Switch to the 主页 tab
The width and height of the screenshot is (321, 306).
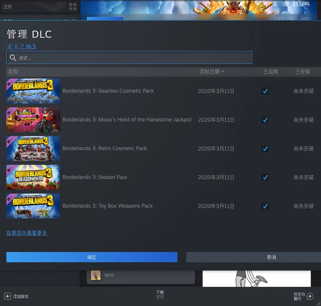(8, 7)
